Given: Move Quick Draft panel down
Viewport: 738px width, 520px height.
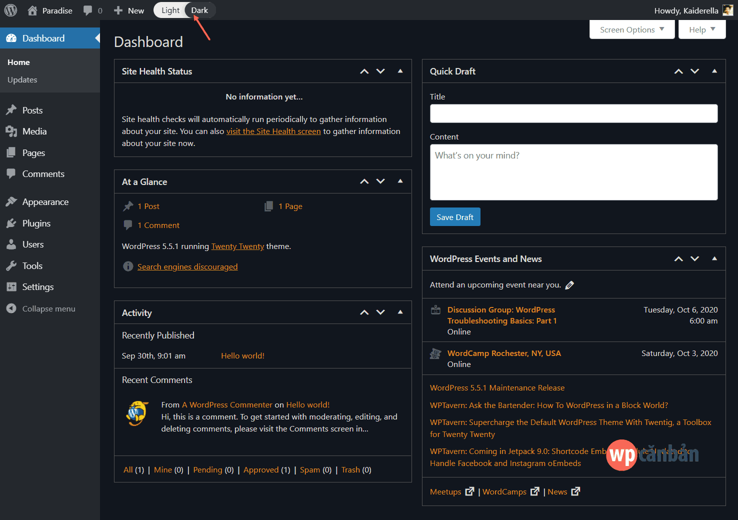Looking at the screenshot, I should tap(695, 71).
